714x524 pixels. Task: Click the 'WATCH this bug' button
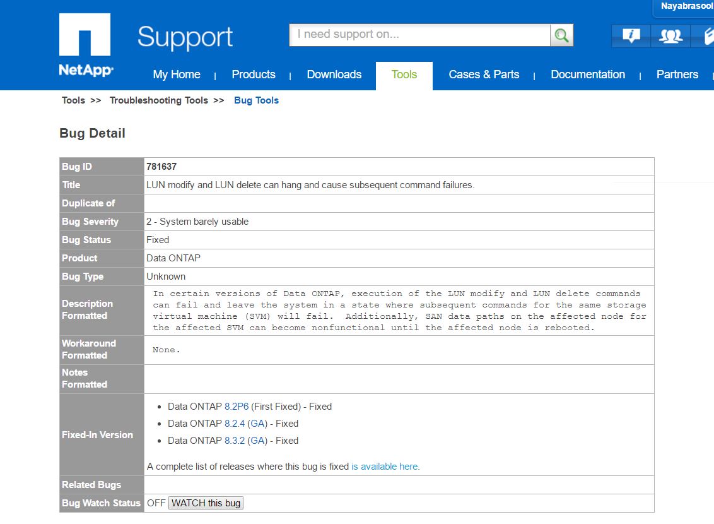pos(206,503)
